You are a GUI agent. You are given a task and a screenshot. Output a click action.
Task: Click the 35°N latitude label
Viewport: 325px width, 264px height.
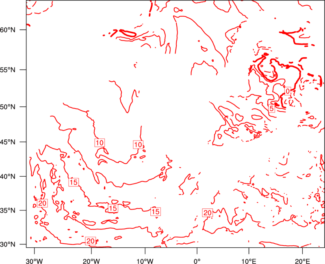(8, 210)
